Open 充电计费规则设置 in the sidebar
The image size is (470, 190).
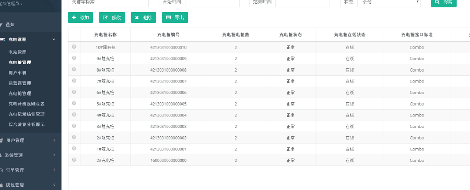27,104
